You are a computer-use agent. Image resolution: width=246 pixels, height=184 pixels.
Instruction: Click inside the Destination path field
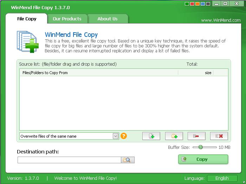pos(69,160)
